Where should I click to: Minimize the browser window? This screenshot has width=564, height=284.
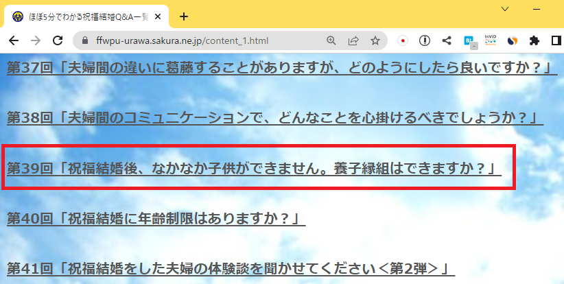[537, 9]
